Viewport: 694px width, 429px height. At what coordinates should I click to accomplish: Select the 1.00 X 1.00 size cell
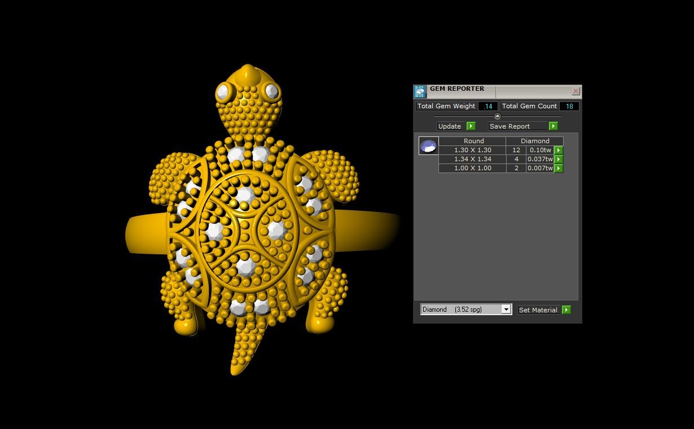click(x=472, y=169)
